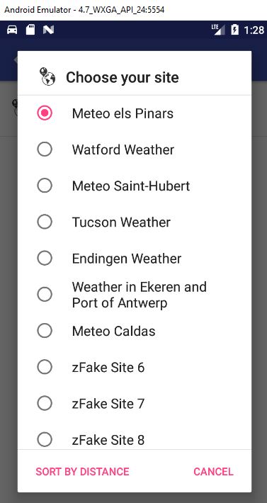This screenshot has width=267, height=503.
Task: Tap the back arrow behind the dialog
Action: click(15, 60)
